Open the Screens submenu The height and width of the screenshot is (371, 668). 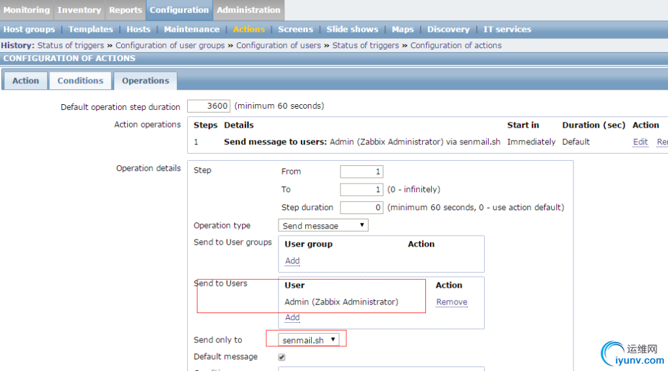[x=296, y=29]
